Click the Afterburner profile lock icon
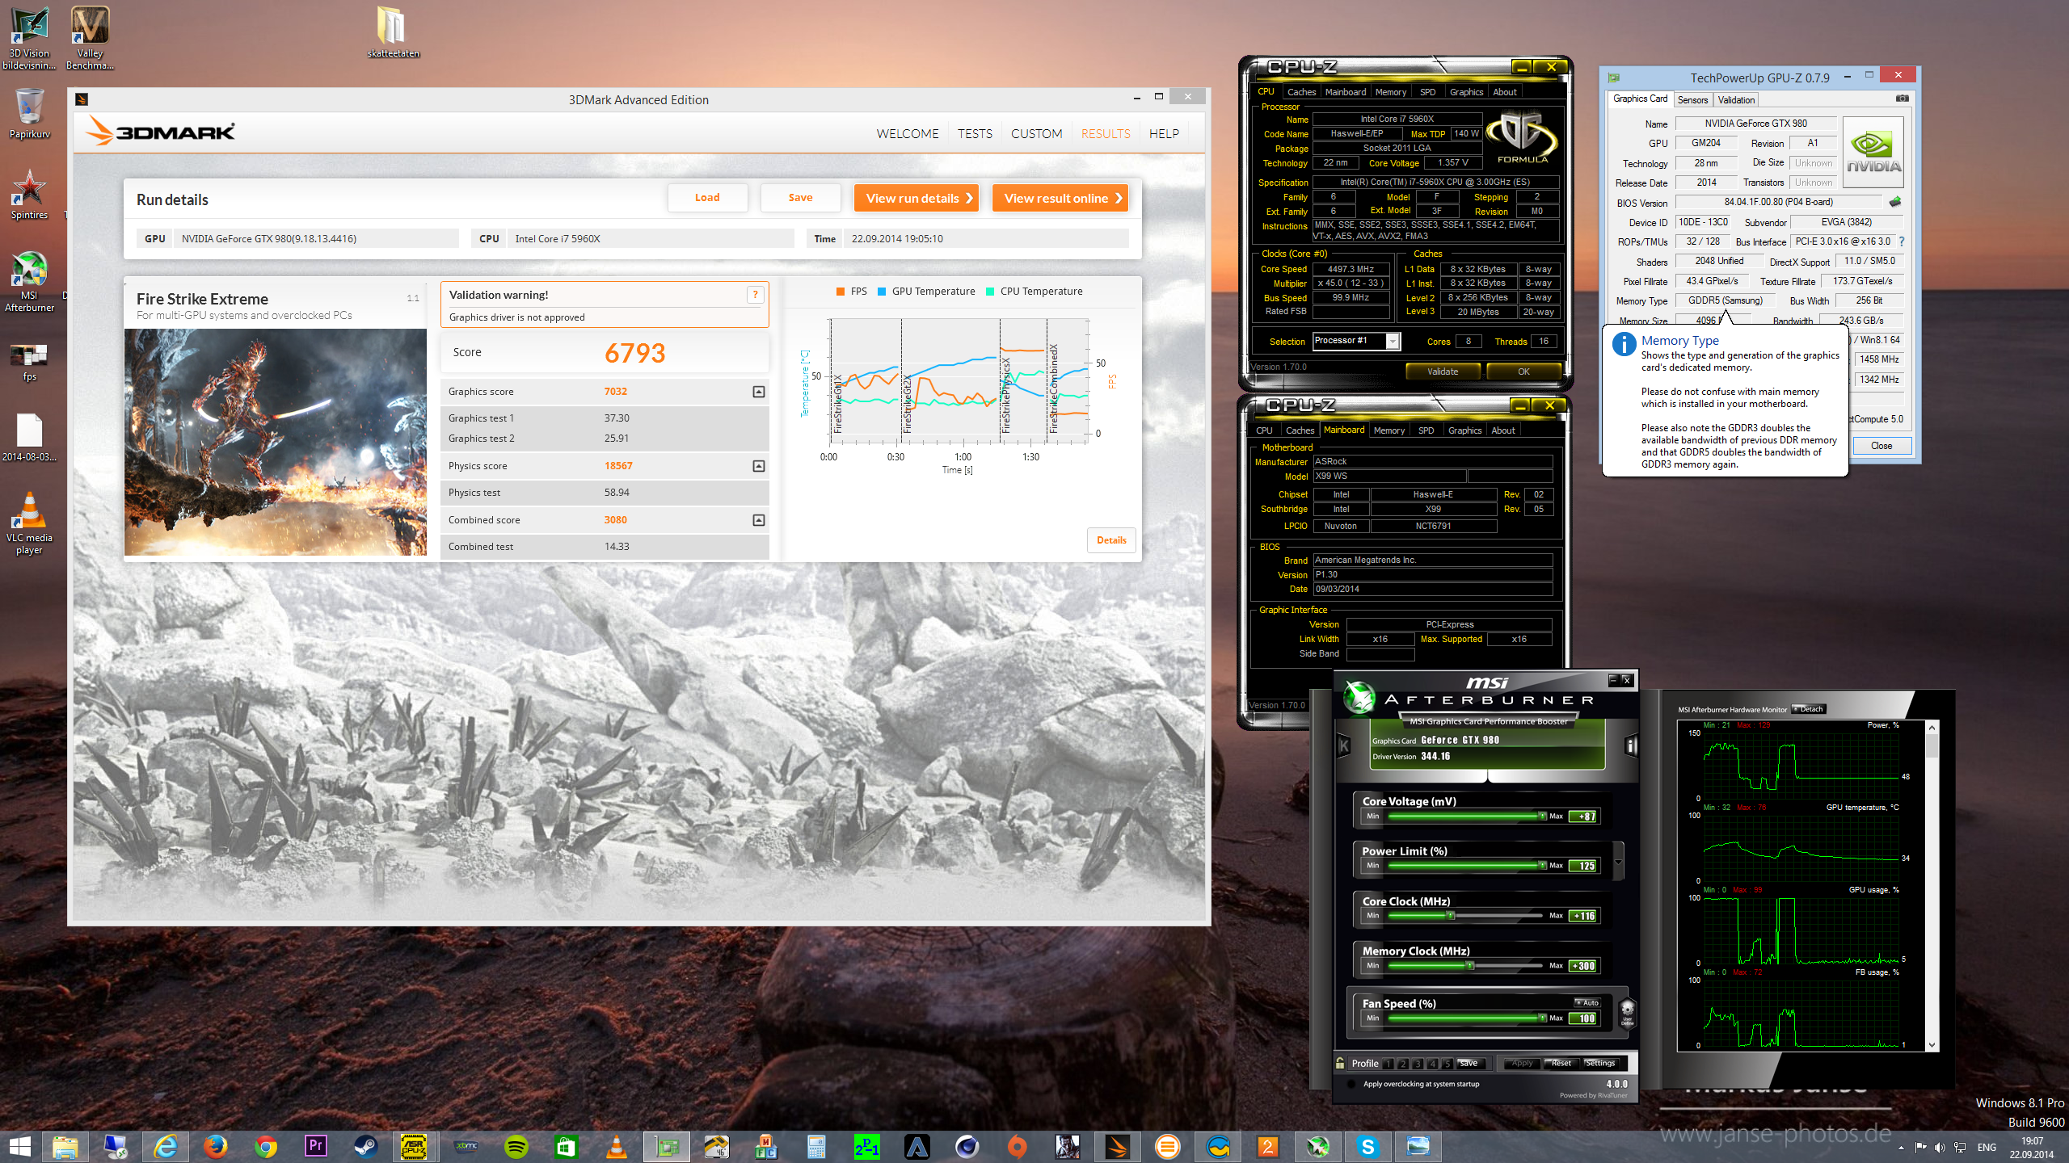Screen dimensions: 2069x1163 point(1340,1063)
